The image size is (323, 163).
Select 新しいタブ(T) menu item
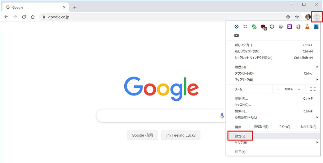[273, 45]
